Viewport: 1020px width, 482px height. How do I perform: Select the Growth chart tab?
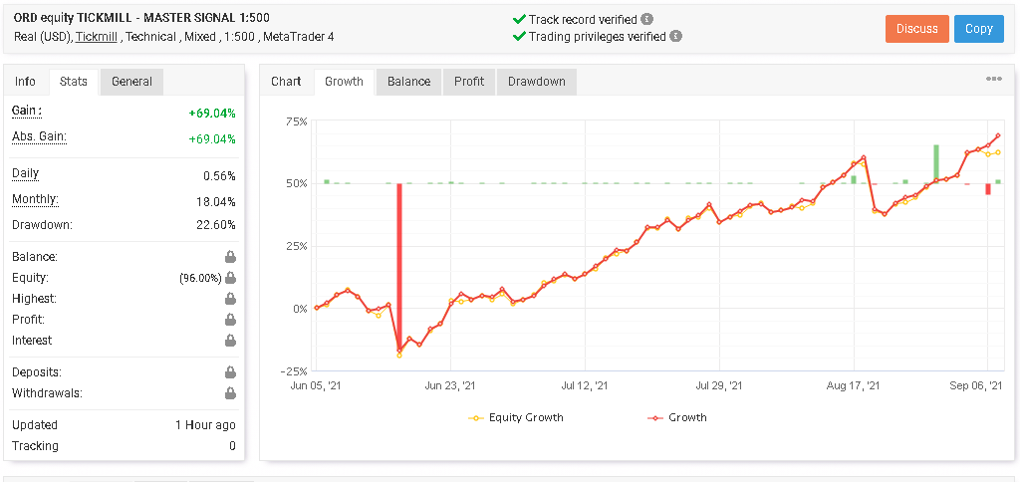[344, 82]
